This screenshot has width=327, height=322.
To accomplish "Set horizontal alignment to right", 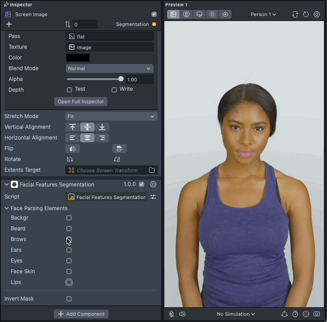I will (x=102, y=137).
